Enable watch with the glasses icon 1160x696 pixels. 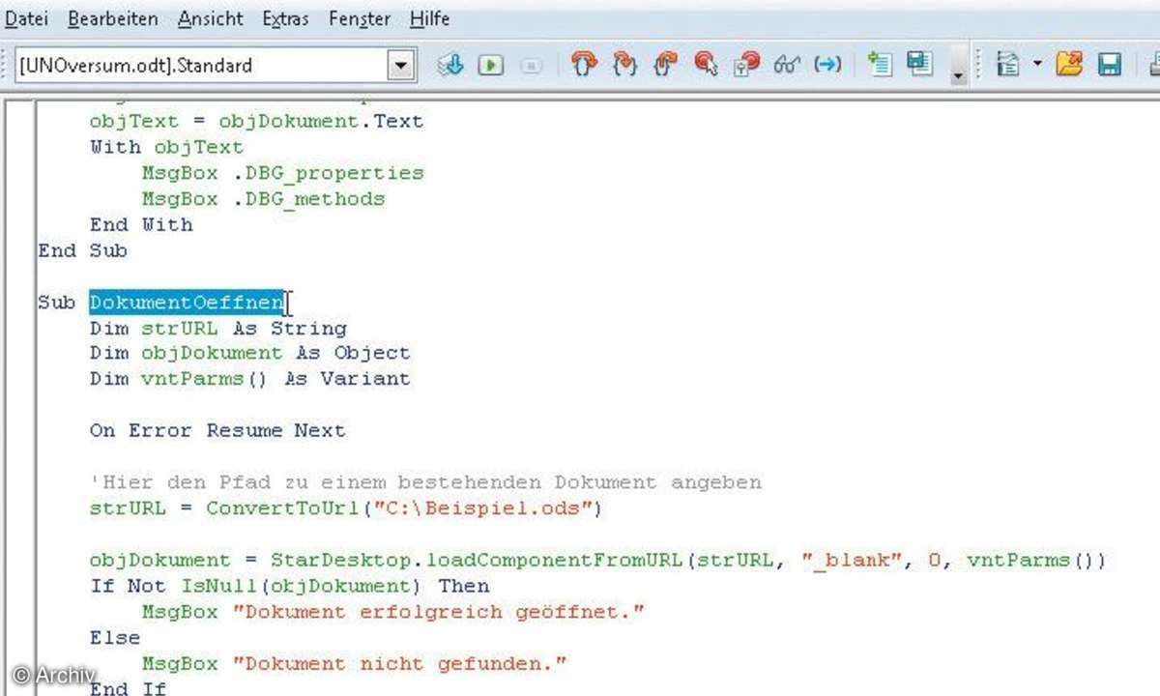click(x=787, y=65)
